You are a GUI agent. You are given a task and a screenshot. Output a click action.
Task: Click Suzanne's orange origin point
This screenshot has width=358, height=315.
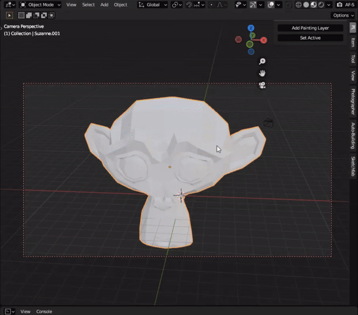point(169,167)
